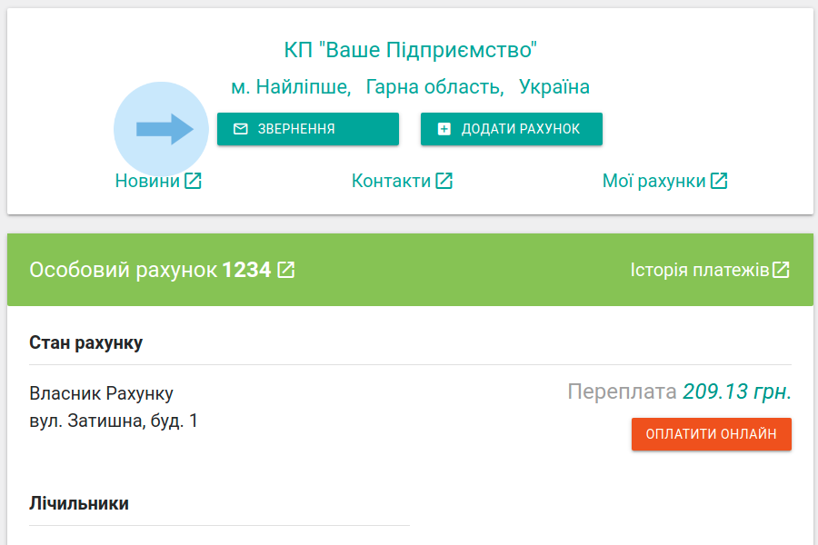Click the plus icon on the Додати рахунок button
Screen dimensions: 818x545
[x=444, y=129]
